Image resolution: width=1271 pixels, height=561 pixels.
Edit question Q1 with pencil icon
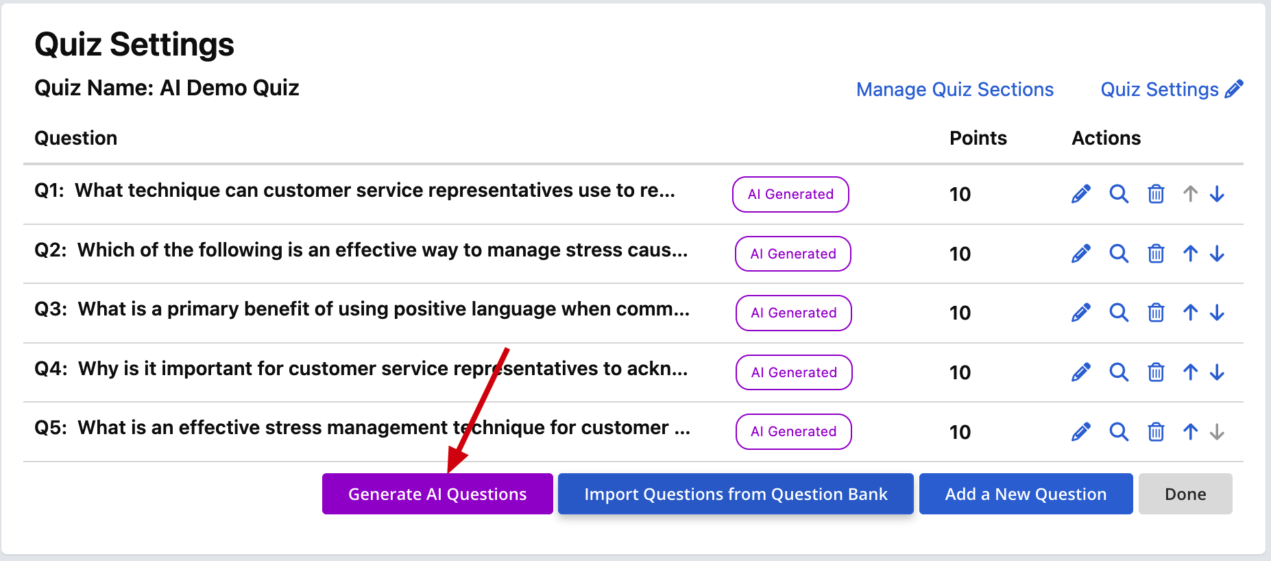point(1081,194)
